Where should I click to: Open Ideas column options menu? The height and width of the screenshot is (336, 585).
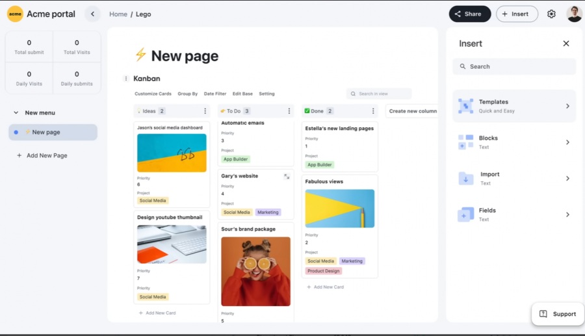(205, 111)
